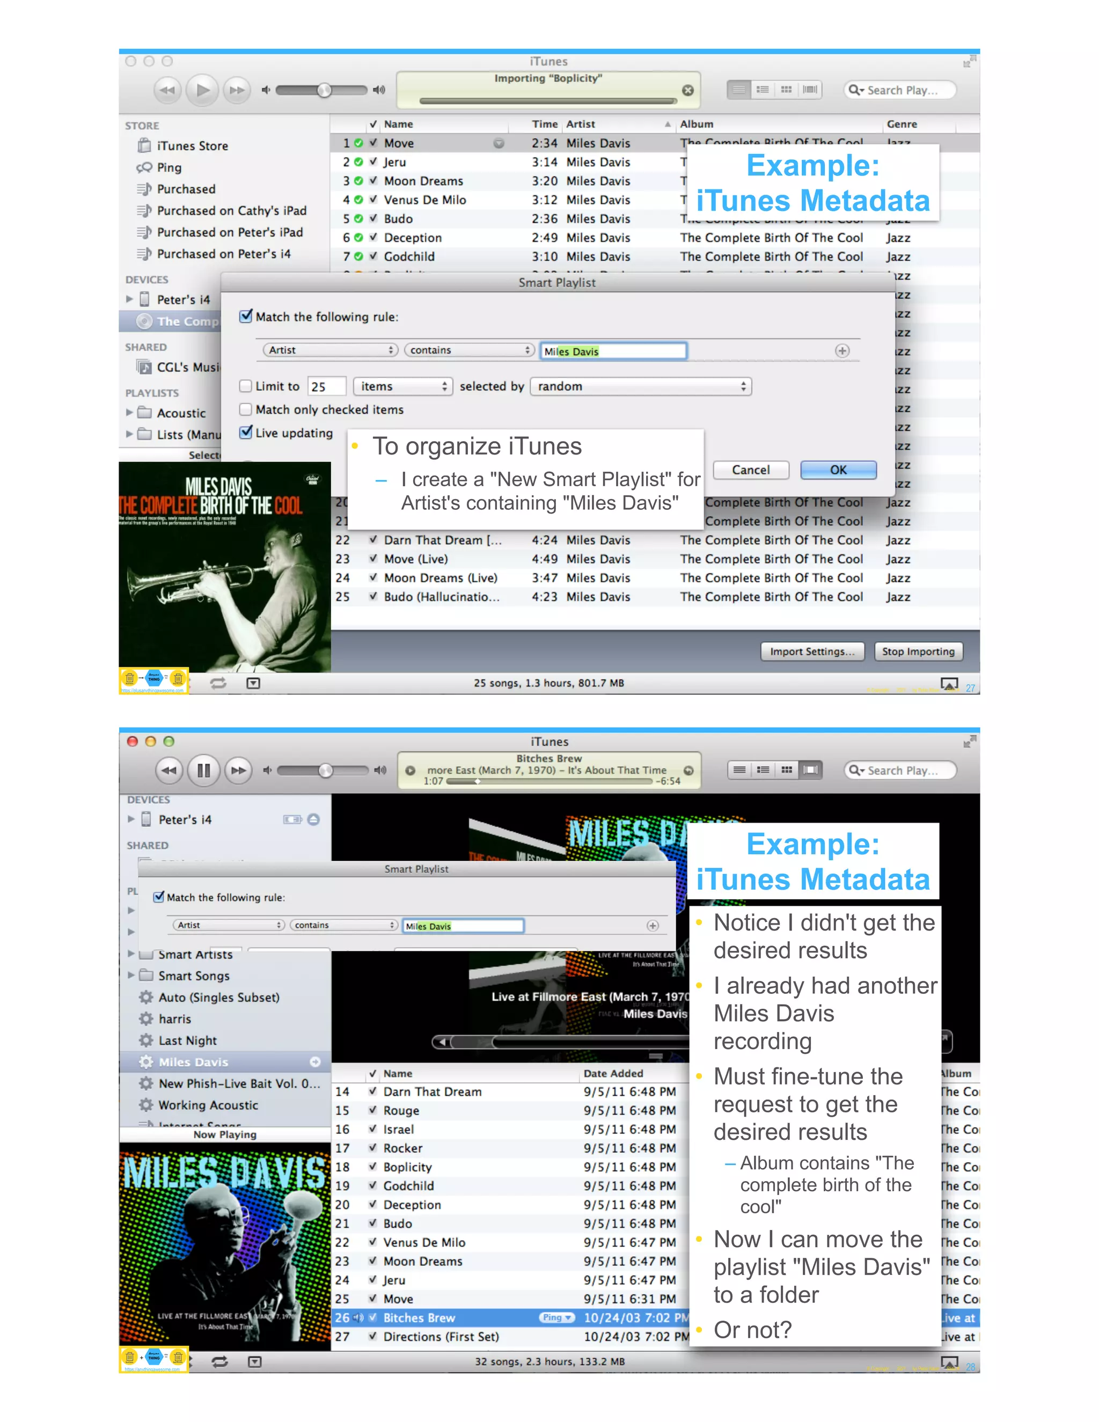Enable "Match only checked items"
The image size is (1099, 1422).
tap(245, 409)
